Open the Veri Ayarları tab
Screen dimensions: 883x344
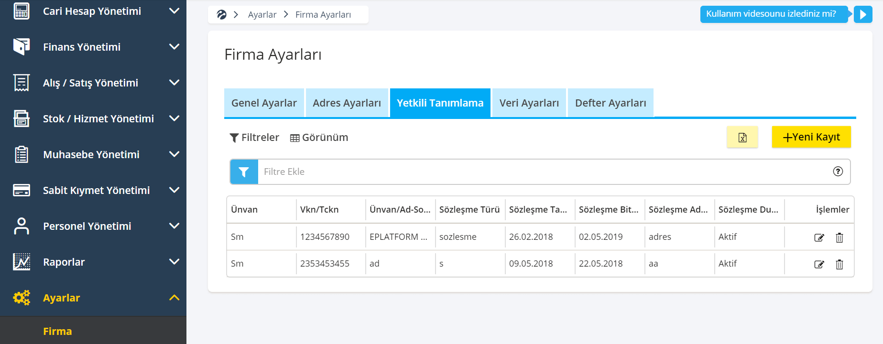coord(529,103)
